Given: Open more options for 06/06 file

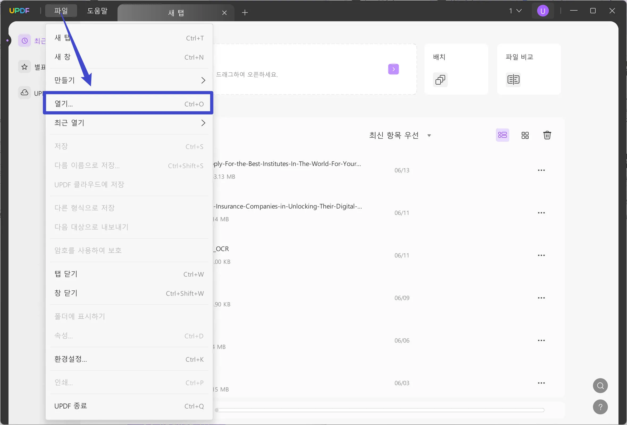Looking at the screenshot, I should coord(541,340).
